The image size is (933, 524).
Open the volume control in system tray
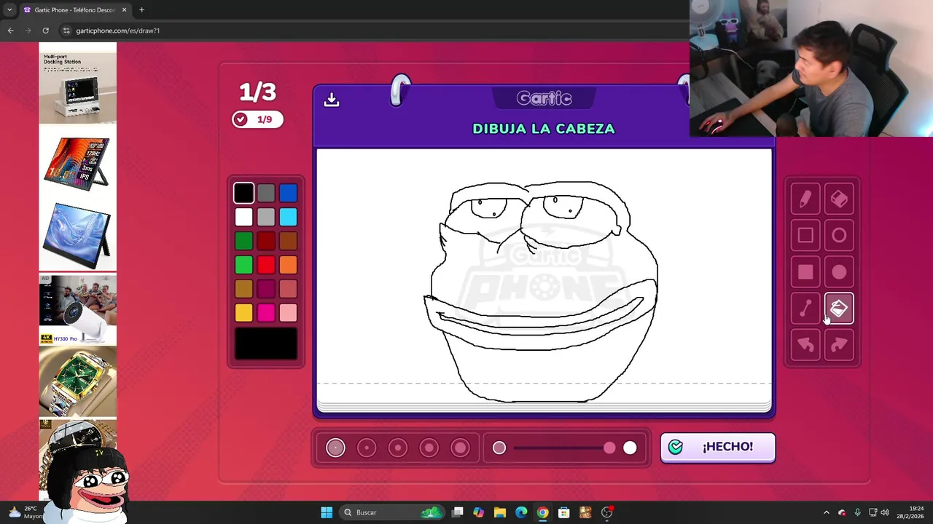coord(885,512)
